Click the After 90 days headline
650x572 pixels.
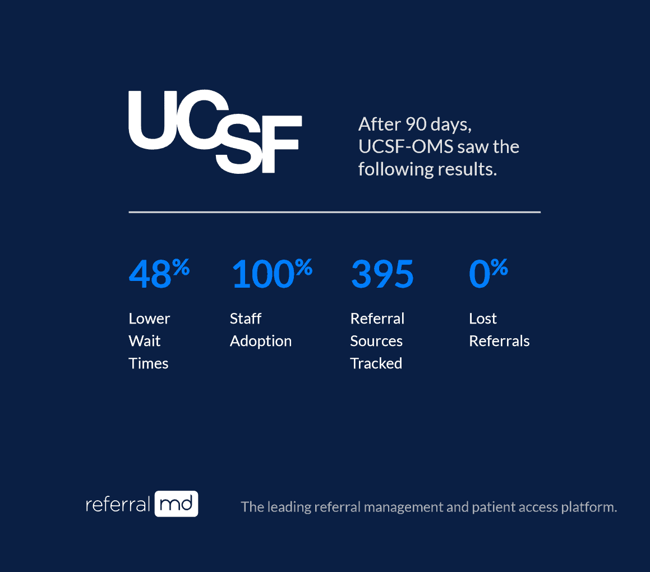tap(439, 147)
